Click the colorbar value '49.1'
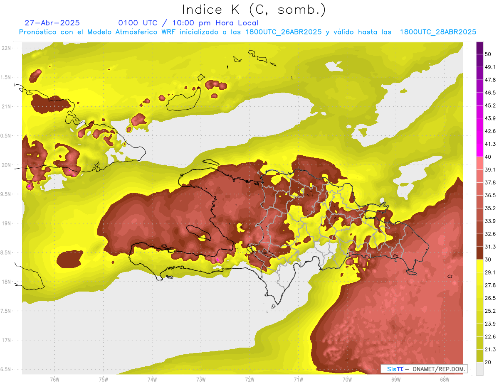This screenshot has width=499, height=385. click(x=490, y=67)
